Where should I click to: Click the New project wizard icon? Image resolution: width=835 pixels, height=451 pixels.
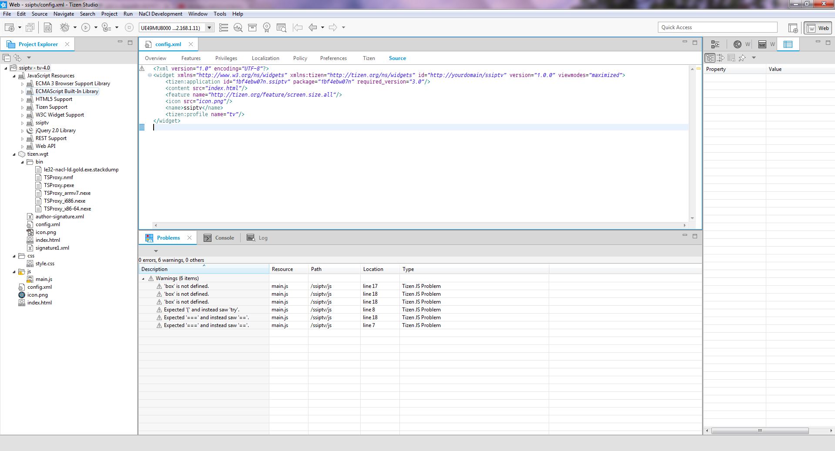9,27
